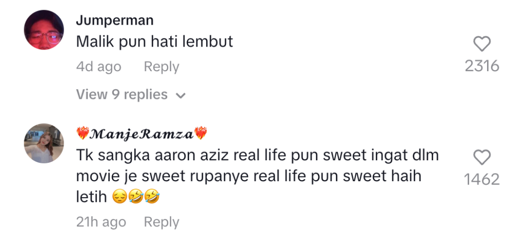Select the 'Malik pun hati lembut' comment text
Screen dimensions: 525x234
pos(155,41)
